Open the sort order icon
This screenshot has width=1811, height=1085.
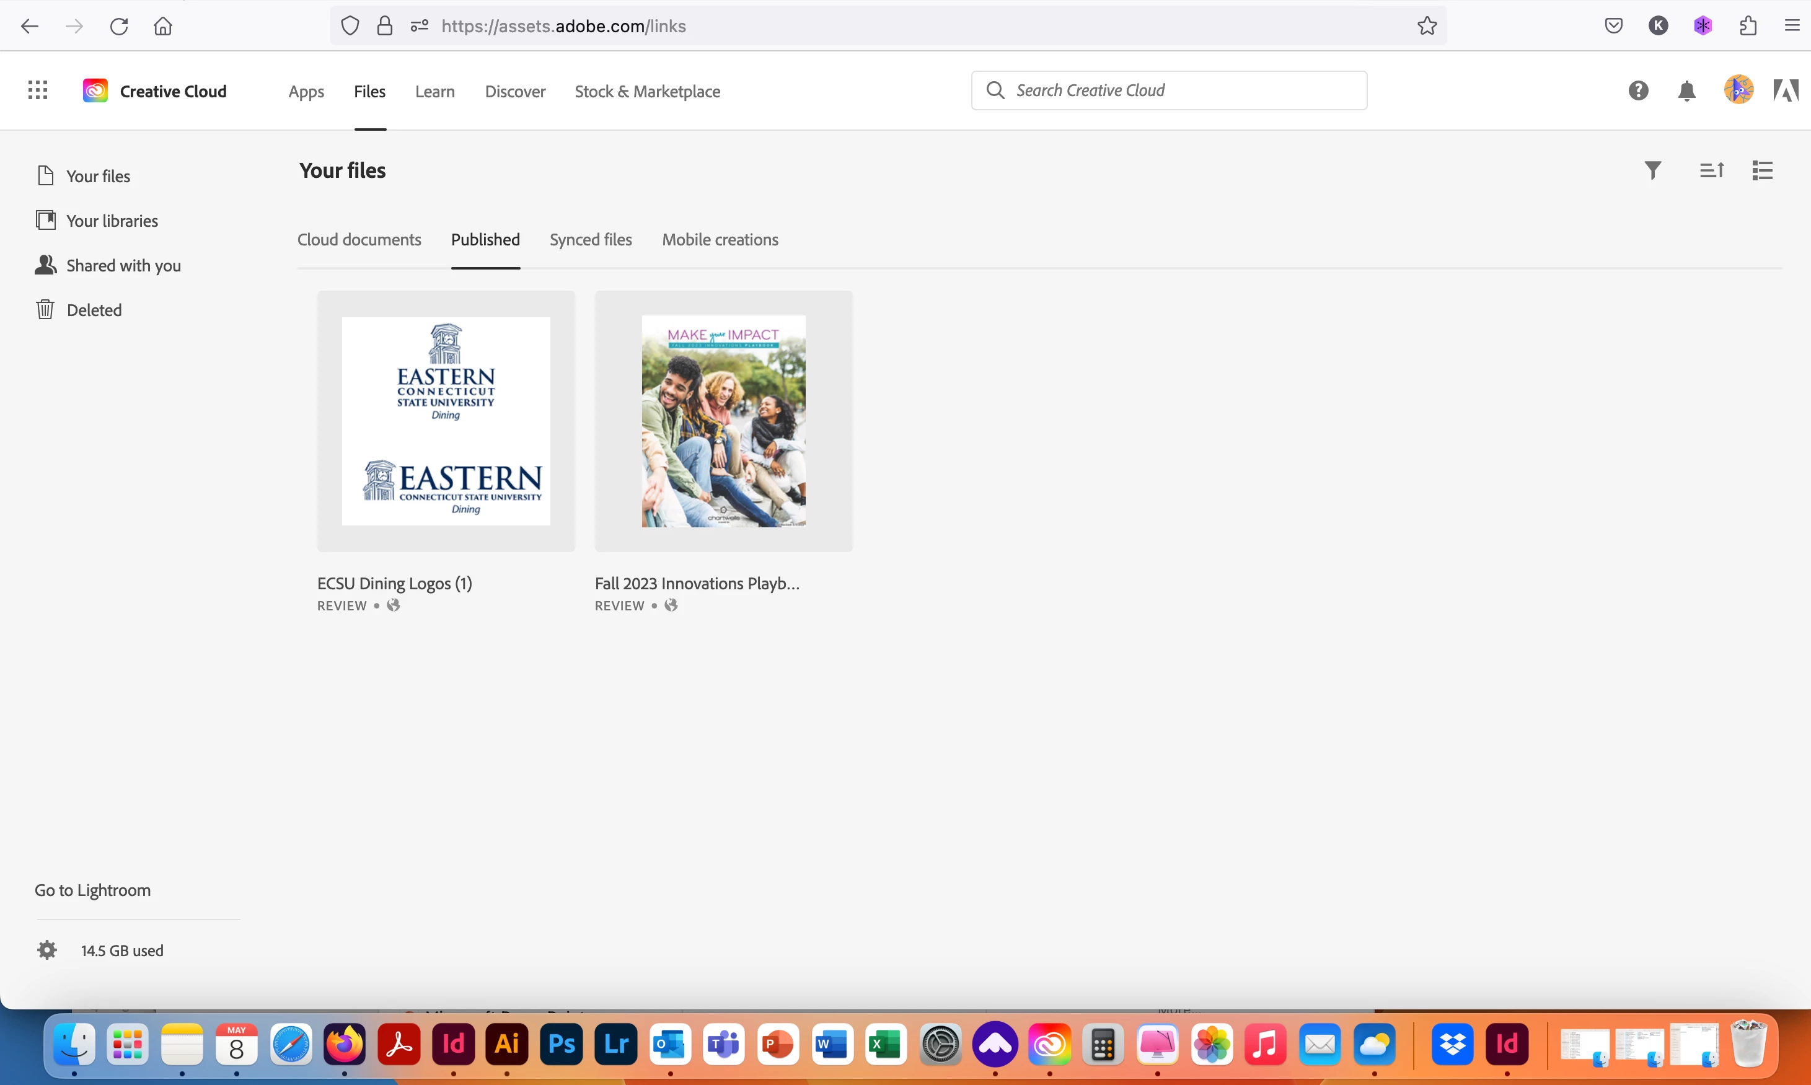(1712, 170)
